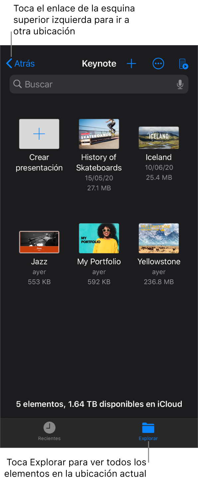
Task: Tap the Explorar folder icon
Action: pyautogui.click(x=148, y=428)
